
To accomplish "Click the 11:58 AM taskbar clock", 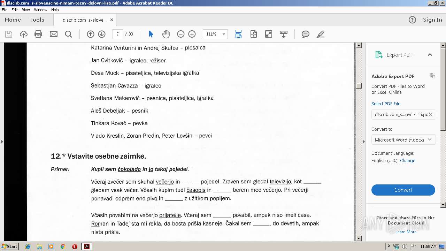I will point(428,246).
